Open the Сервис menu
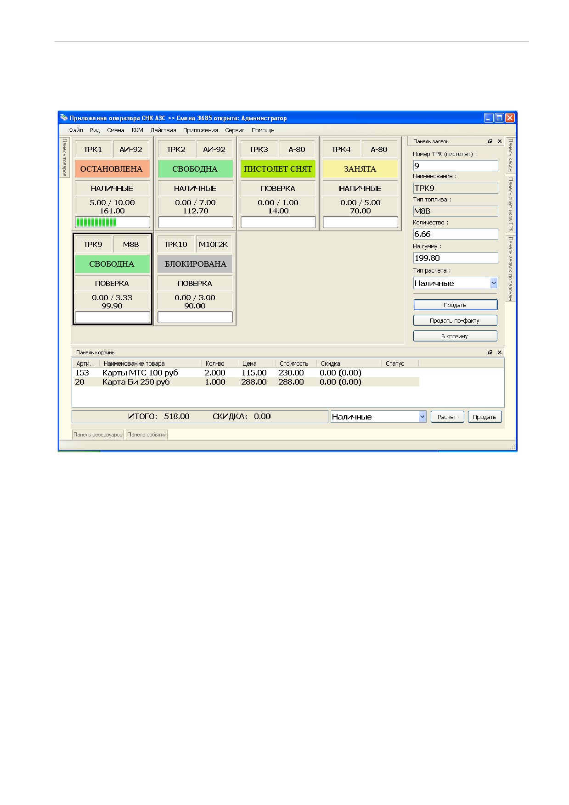The width and height of the screenshot is (569, 805). 235,130
